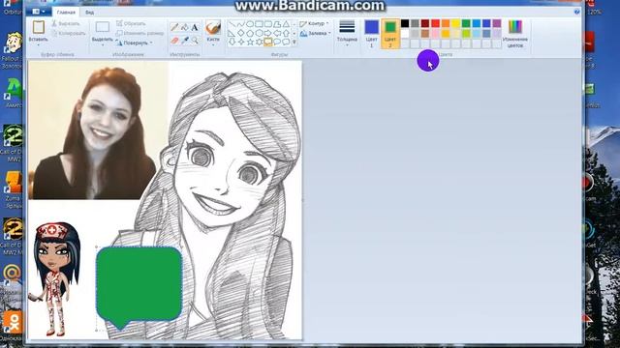Choose the diamond shape
The height and width of the screenshot is (348, 620).
pyautogui.click(x=241, y=33)
